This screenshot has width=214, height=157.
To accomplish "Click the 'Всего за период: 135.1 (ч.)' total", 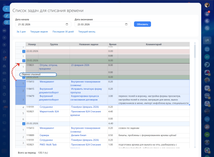I will click(x=33, y=152).
